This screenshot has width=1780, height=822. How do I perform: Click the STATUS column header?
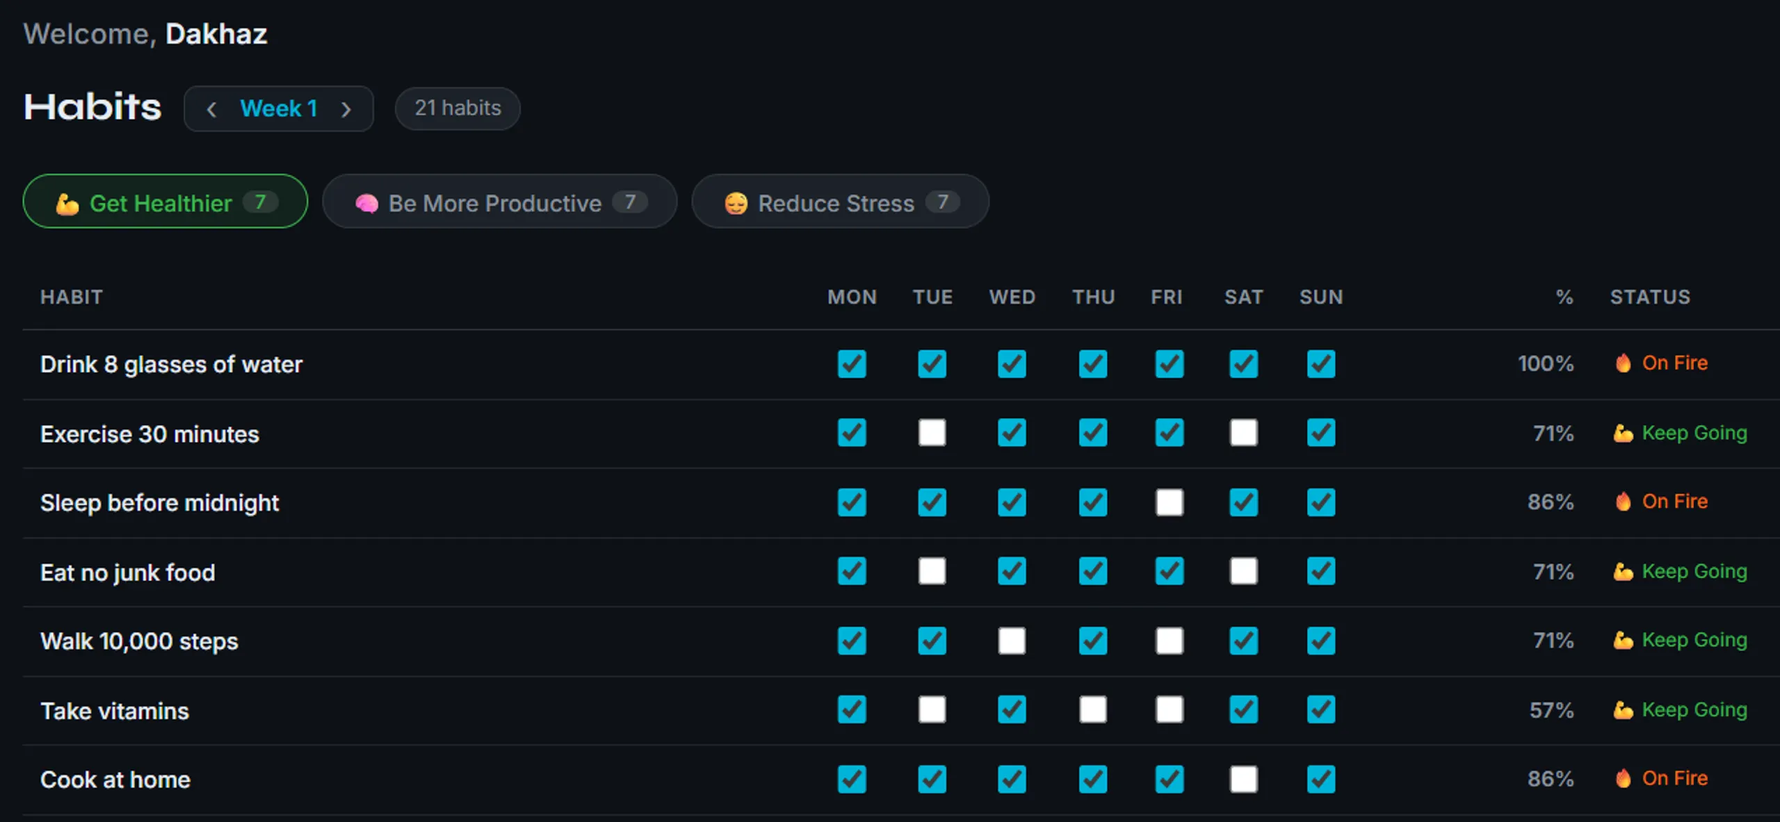(x=1650, y=297)
